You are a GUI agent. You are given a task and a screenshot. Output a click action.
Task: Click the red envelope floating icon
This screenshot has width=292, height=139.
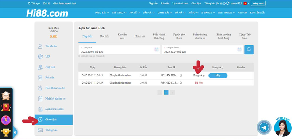6,108
